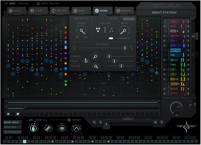Screen dimensions: 201x145
Task: Click the Show Tooltips question mark icon
Action: [38, 3]
